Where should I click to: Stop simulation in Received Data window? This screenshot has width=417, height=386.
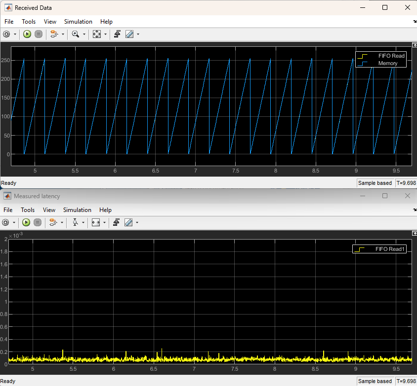point(39,34)
